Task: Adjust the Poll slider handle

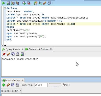Action: coord(63,84)
